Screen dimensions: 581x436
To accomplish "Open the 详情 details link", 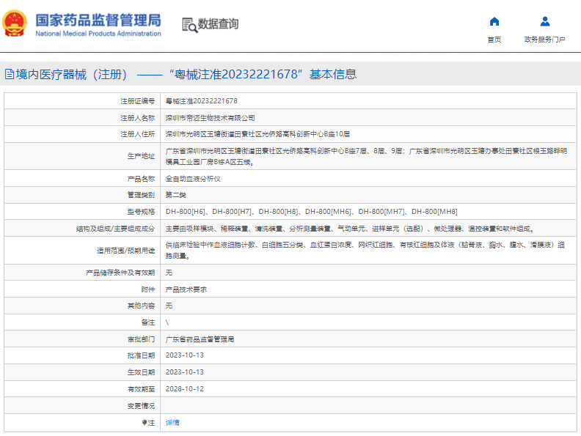I will pos(172,422).
